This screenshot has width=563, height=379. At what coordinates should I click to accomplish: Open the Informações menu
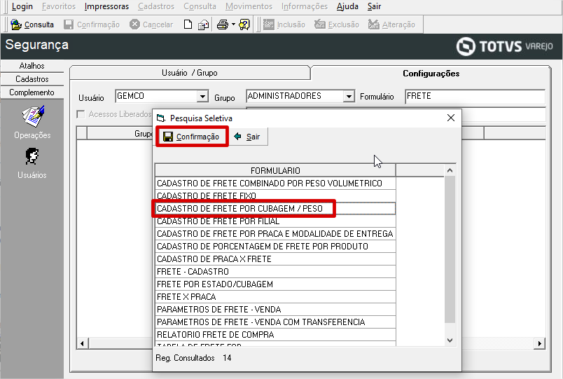[x=305, y=6]
